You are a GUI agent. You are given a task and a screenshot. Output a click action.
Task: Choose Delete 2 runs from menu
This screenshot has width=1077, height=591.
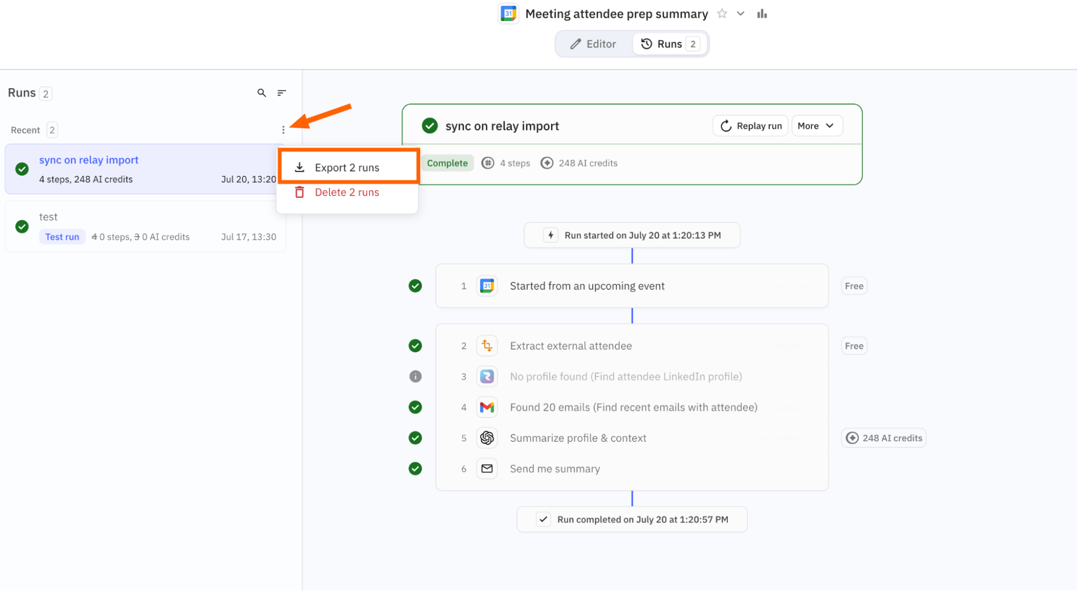[x=347, y=192]
